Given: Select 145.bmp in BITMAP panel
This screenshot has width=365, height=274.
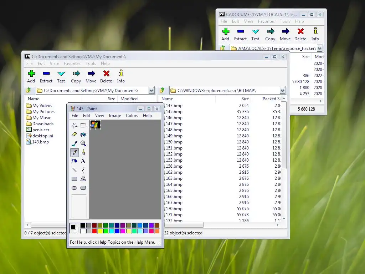Looking at the screenshot, I should pos(174,112).
